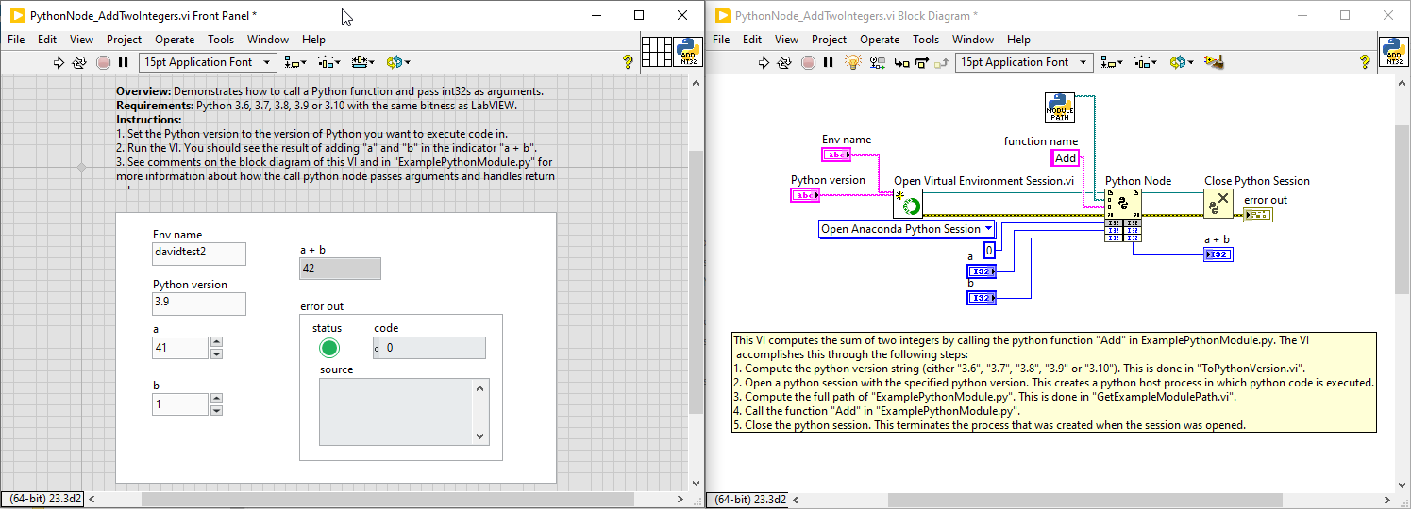This screenshot has width=1411, height=509.
Task: Toggle the green error status LED
Action: pos(328,348)
